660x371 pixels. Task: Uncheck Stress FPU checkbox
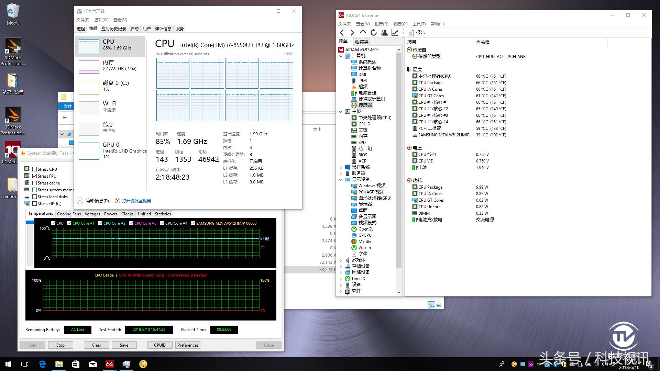35,176
